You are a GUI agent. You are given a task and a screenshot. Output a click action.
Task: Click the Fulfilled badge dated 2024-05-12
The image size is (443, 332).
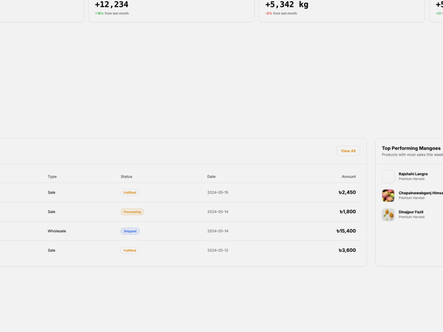click(130, 251)
